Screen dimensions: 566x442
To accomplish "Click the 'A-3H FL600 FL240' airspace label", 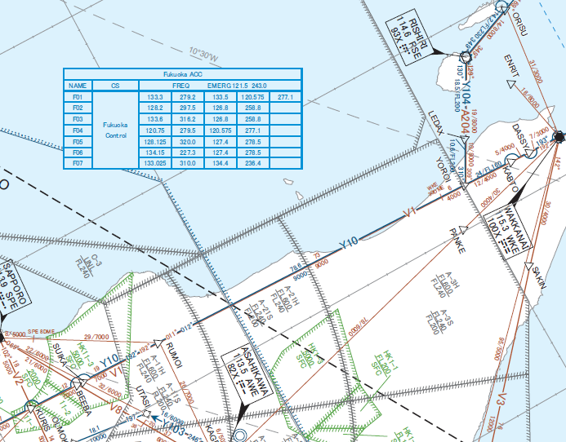I will coord(446,285).
